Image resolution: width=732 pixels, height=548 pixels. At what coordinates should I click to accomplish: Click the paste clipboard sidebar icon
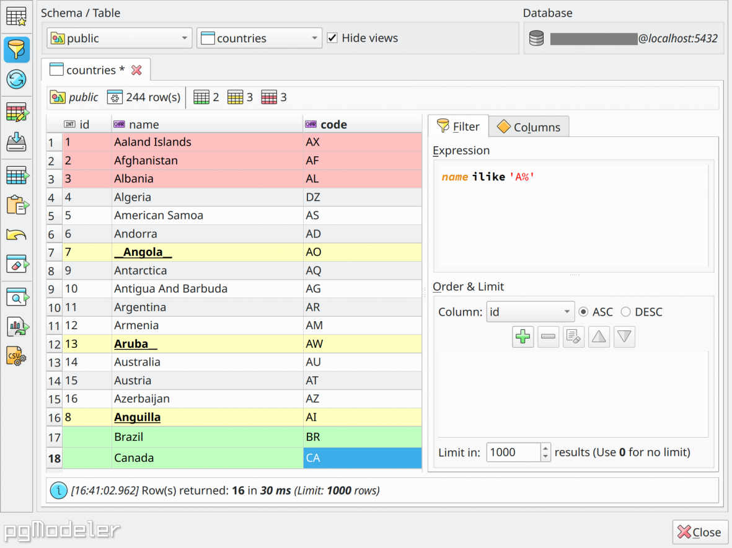(17, 205)
